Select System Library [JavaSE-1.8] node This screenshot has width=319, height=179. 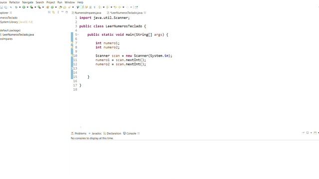pos(16,22)
